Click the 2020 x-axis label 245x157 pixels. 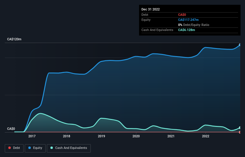(x=136, y=136)
